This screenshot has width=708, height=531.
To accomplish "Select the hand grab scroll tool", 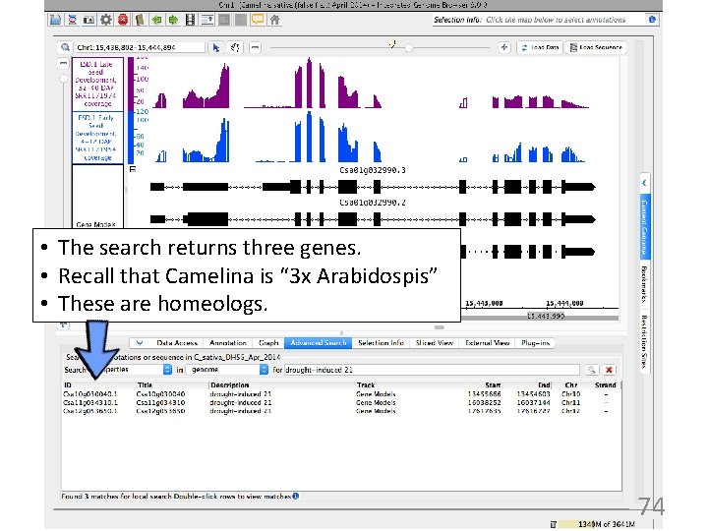I will [235, 47].
